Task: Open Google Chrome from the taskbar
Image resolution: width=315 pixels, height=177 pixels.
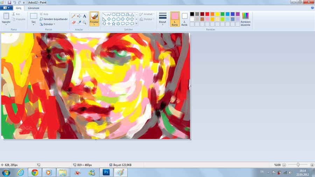Action: tap(35, 172)
